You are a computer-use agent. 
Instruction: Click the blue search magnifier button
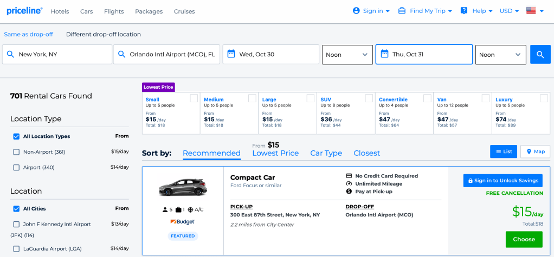pyautogui.click(x=540, y=55)
